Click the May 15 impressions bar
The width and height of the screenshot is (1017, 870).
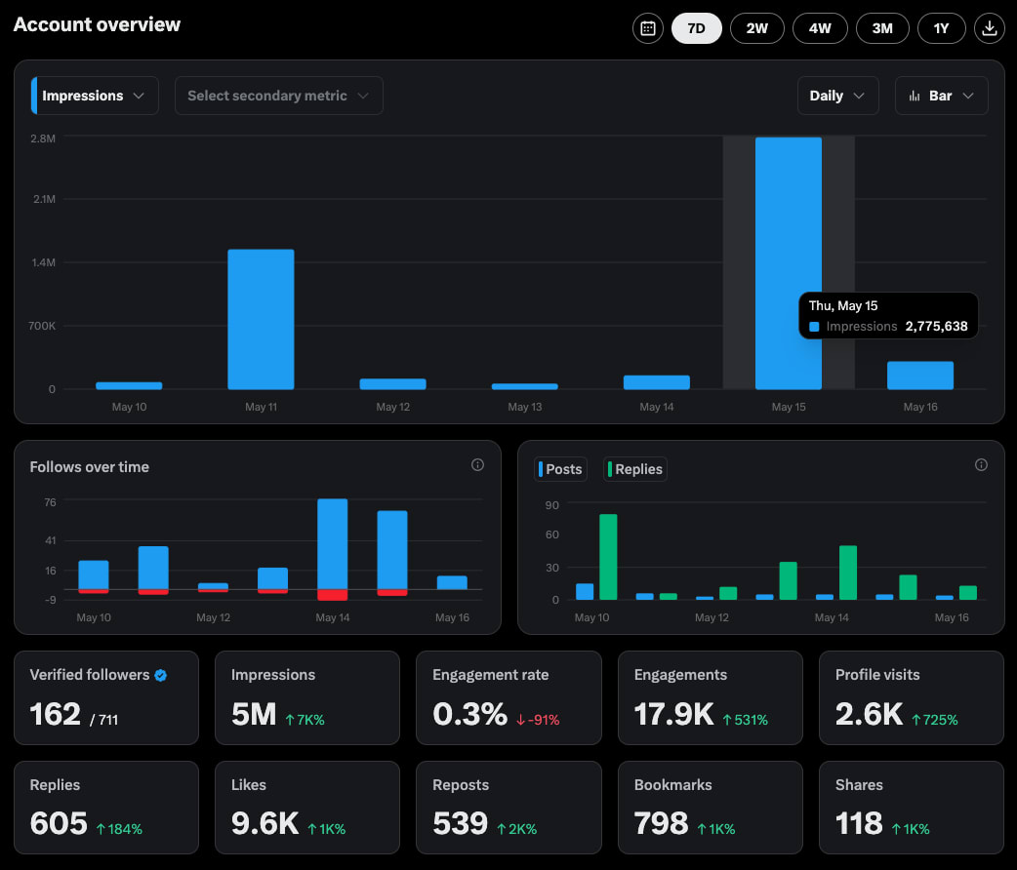pyautogui.click(x=788, y=263)
